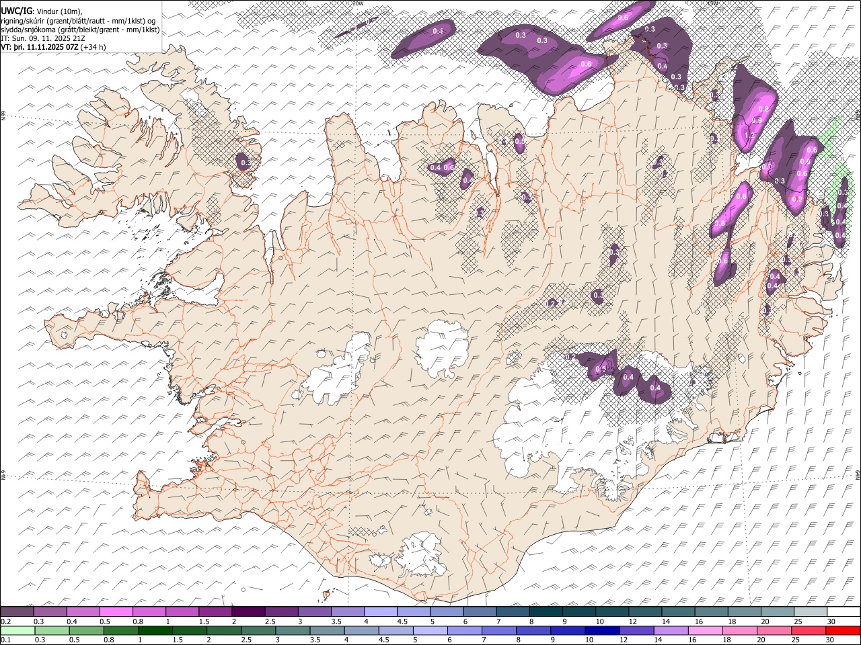The height and width of the screenshot is (645, 861).
Task: Select the palest green 0.1 swatch in bottom legend
Action: 17,630
